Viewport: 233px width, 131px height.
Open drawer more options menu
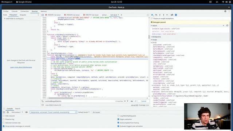click(4, 108)
